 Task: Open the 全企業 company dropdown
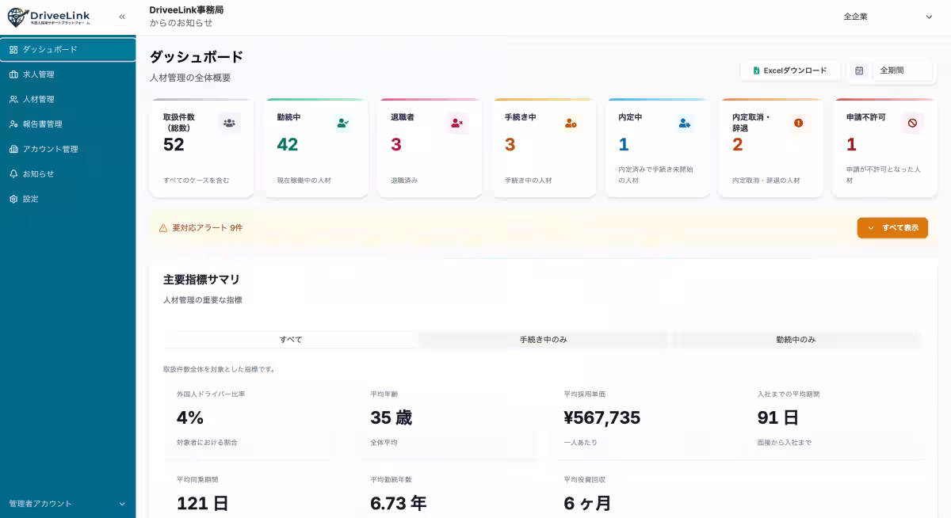coord(888,17)
